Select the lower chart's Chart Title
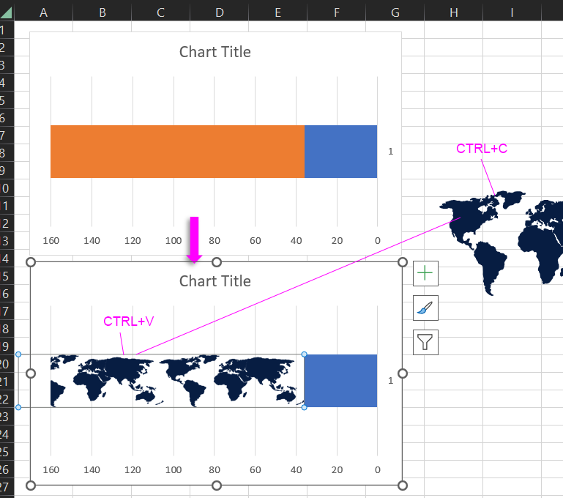The height and width of the screenshot is (498, 563). (215, 281)
